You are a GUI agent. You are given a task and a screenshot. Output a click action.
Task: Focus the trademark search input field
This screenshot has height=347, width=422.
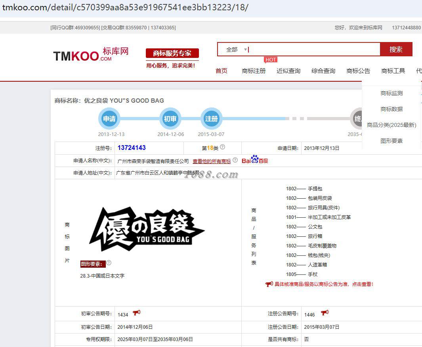point(314,50)
